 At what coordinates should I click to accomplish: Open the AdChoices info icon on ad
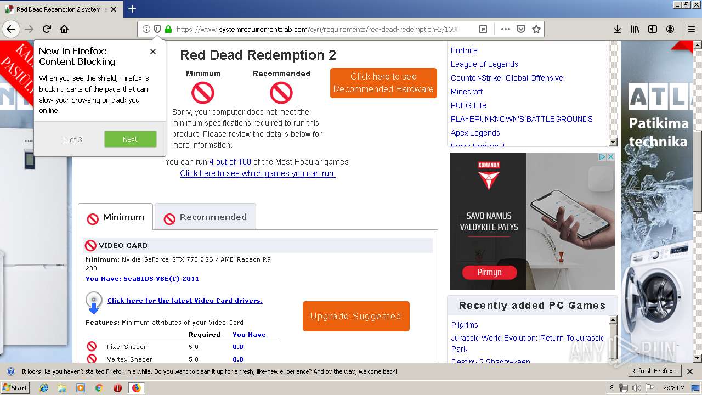pyautogui.click(x=602, y=157)
